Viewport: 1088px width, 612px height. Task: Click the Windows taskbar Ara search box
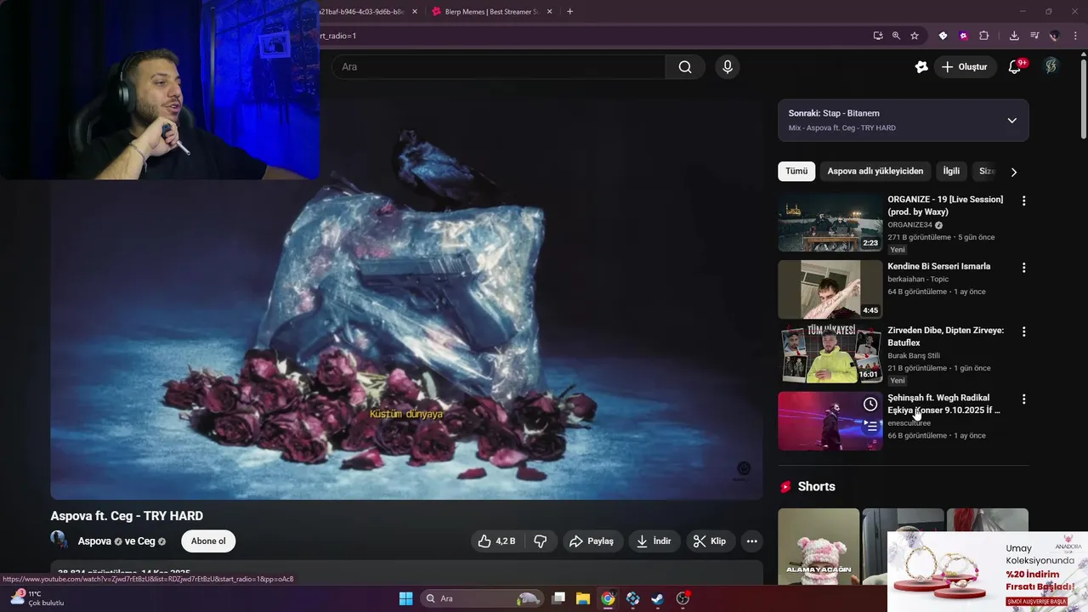(482, 598)
